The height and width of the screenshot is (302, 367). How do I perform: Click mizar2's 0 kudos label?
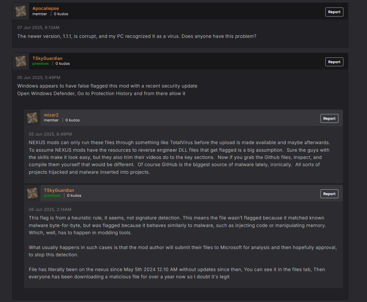coord(72,120)
